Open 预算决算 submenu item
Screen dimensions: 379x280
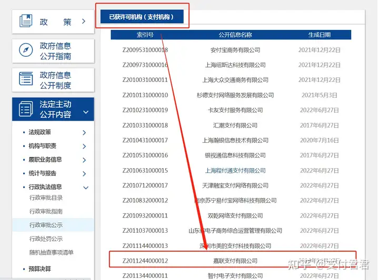click(x=39, y=269)
